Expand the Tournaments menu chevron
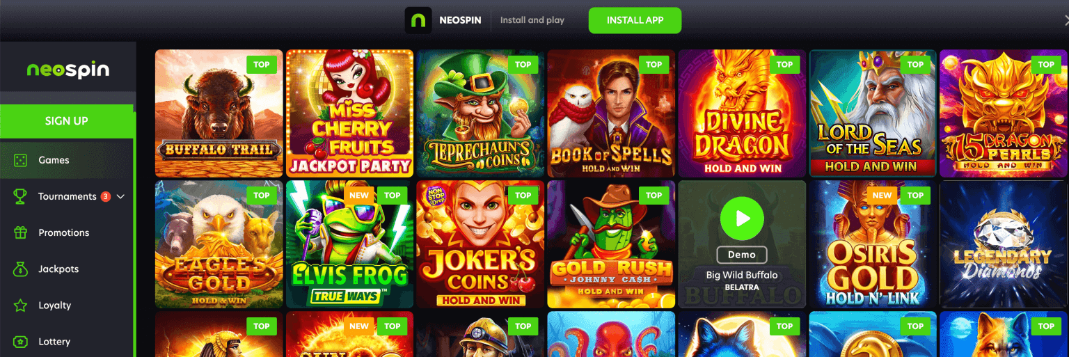The height and width of the screenshot is (357, 1069). point(120,196)
